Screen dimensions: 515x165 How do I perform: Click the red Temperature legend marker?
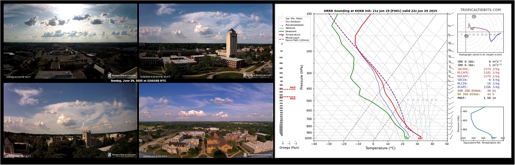[x=281, y=34]
